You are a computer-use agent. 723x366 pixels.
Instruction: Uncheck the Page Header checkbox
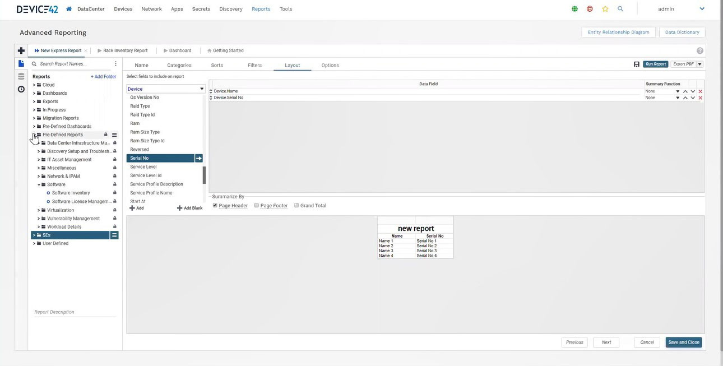(215, 205)
